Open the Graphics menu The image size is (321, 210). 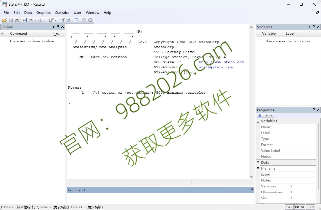click(43, 12)
